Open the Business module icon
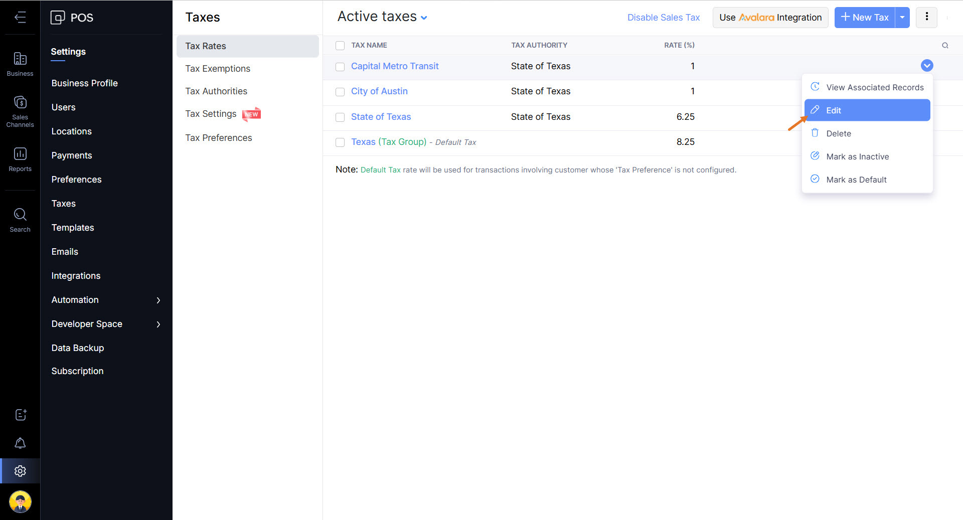The image size is (963, 520). pyautogui.click(x=20, y=64)
